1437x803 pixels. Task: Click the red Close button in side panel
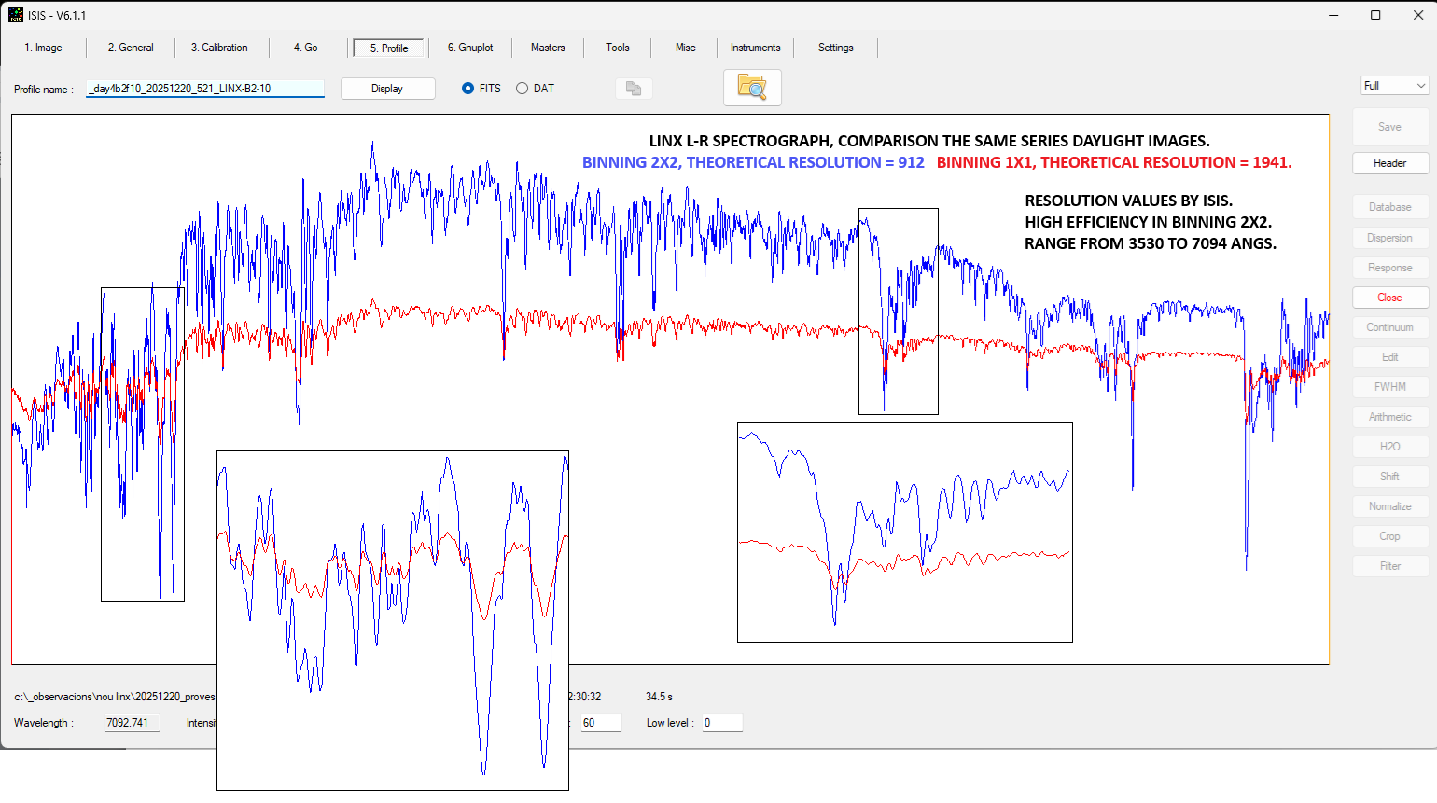coord(1389,298)
